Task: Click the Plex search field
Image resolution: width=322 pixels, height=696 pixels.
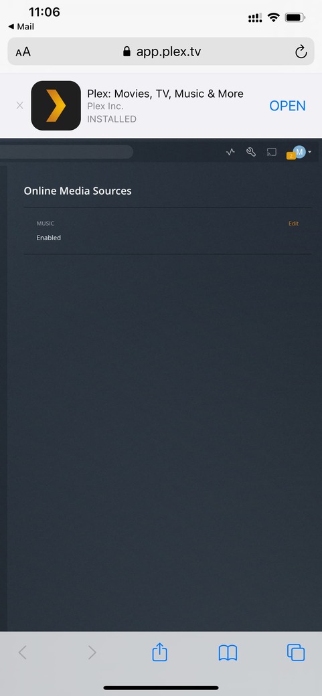Action: 67,152
